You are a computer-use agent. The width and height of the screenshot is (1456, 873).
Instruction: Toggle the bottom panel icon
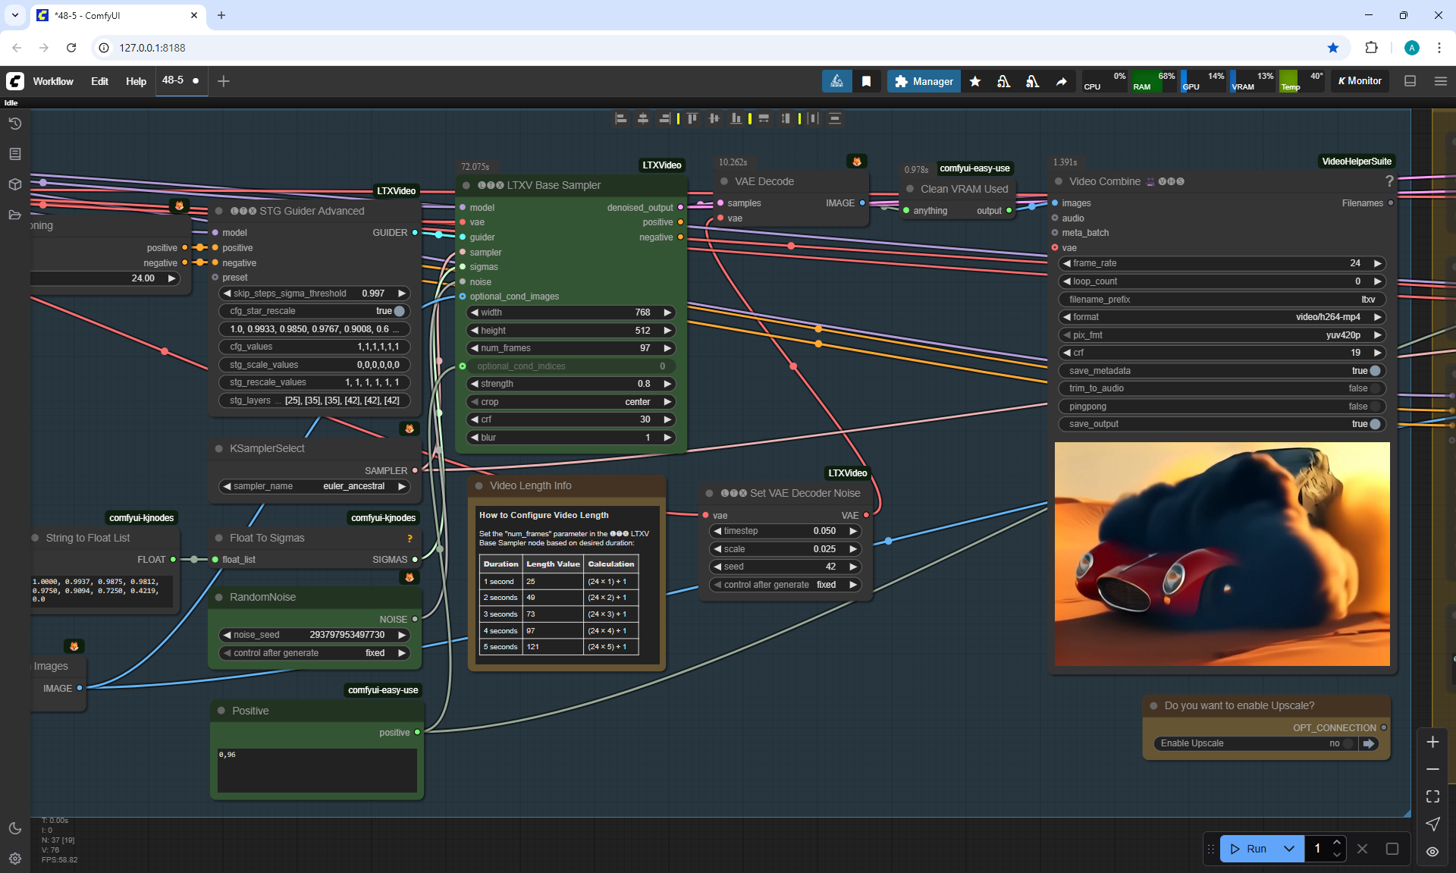pos(1410,81)
